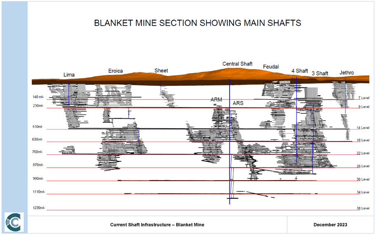Select the Jethro label
This screenshot has height=235, width=376.
(x=347, y=73)
